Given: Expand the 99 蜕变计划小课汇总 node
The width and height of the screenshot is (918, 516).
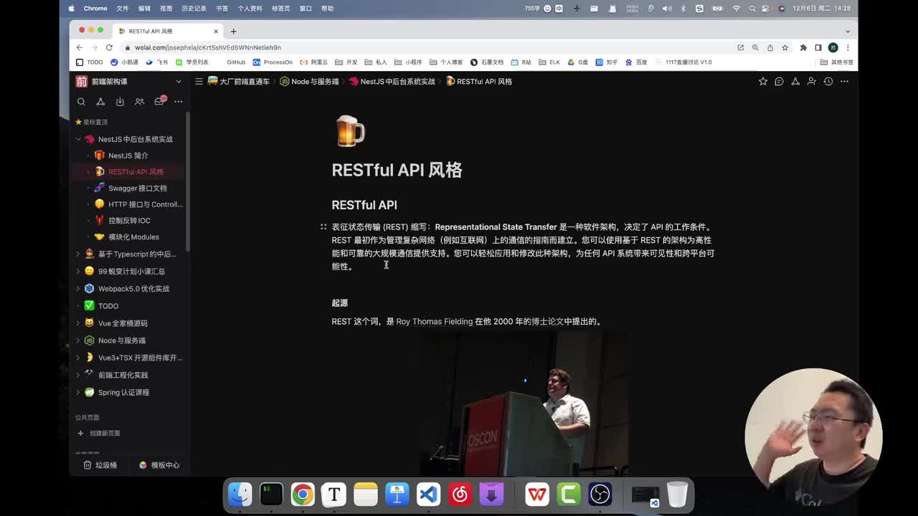Looking at the screenshot, I should point(78,271).
